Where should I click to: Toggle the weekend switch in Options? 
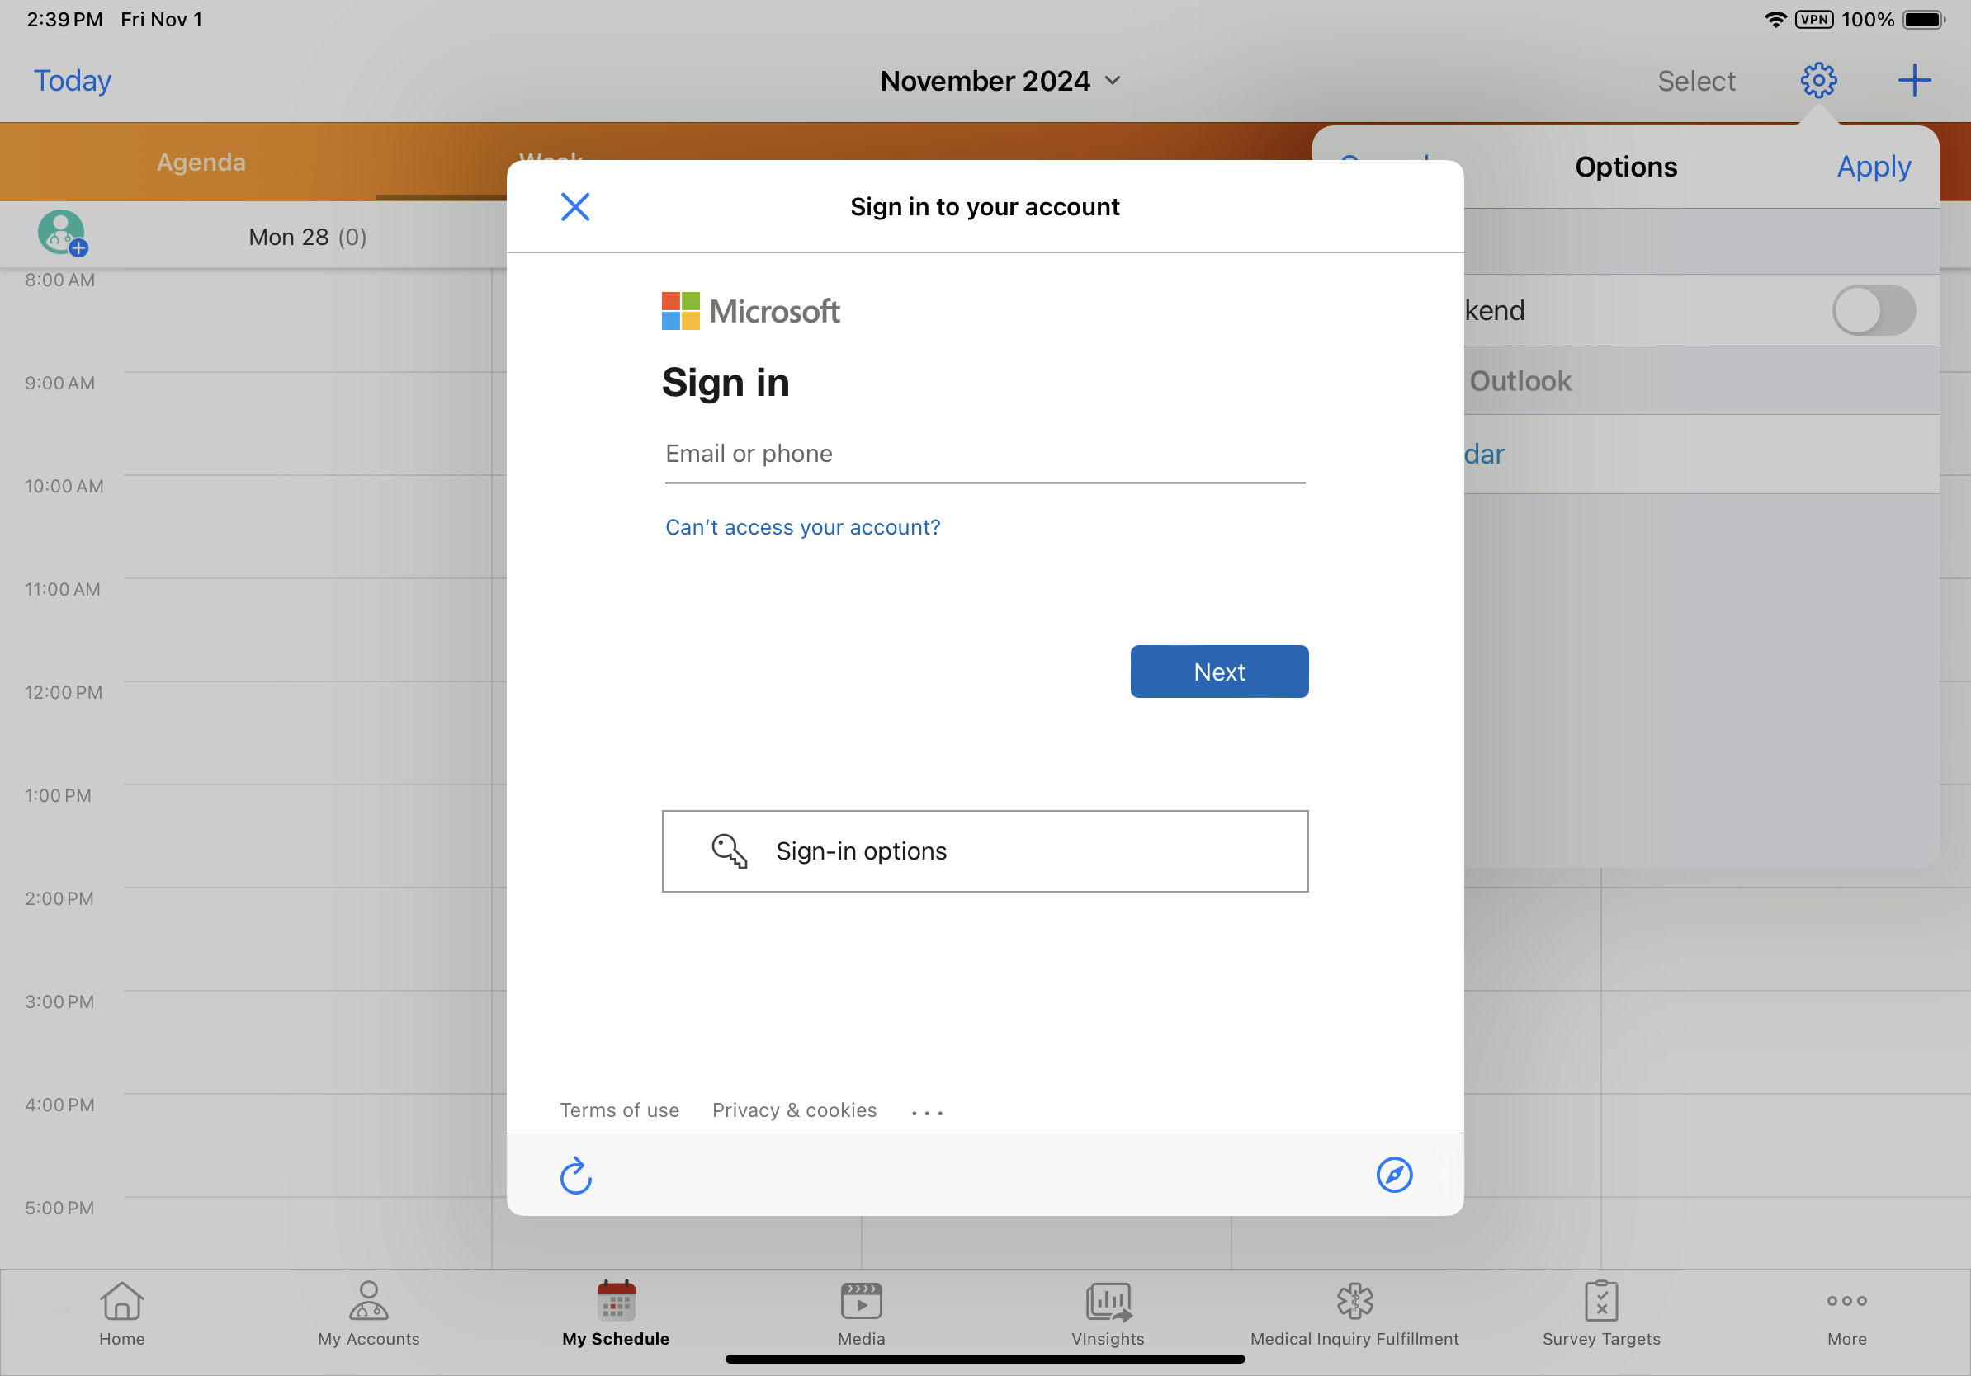(x=1872, y=310)
